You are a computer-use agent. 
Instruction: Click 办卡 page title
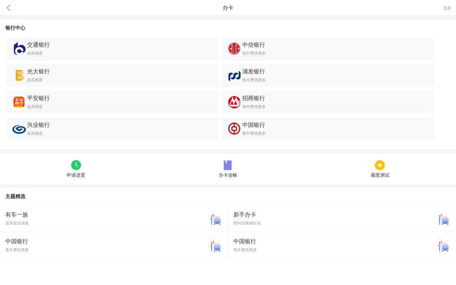[x=228, y=8]
